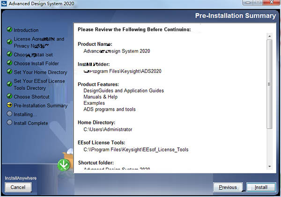This screenshot has height=197, width=281.
Task: Click DesignGuides and Application Guides entry
Action: [x=124, y=91]
